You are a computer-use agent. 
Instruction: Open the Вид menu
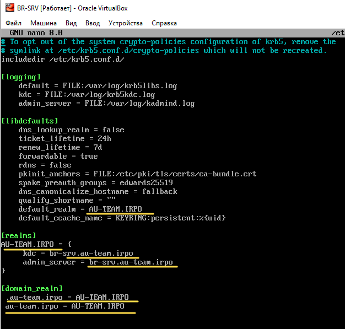coord(71,23)
